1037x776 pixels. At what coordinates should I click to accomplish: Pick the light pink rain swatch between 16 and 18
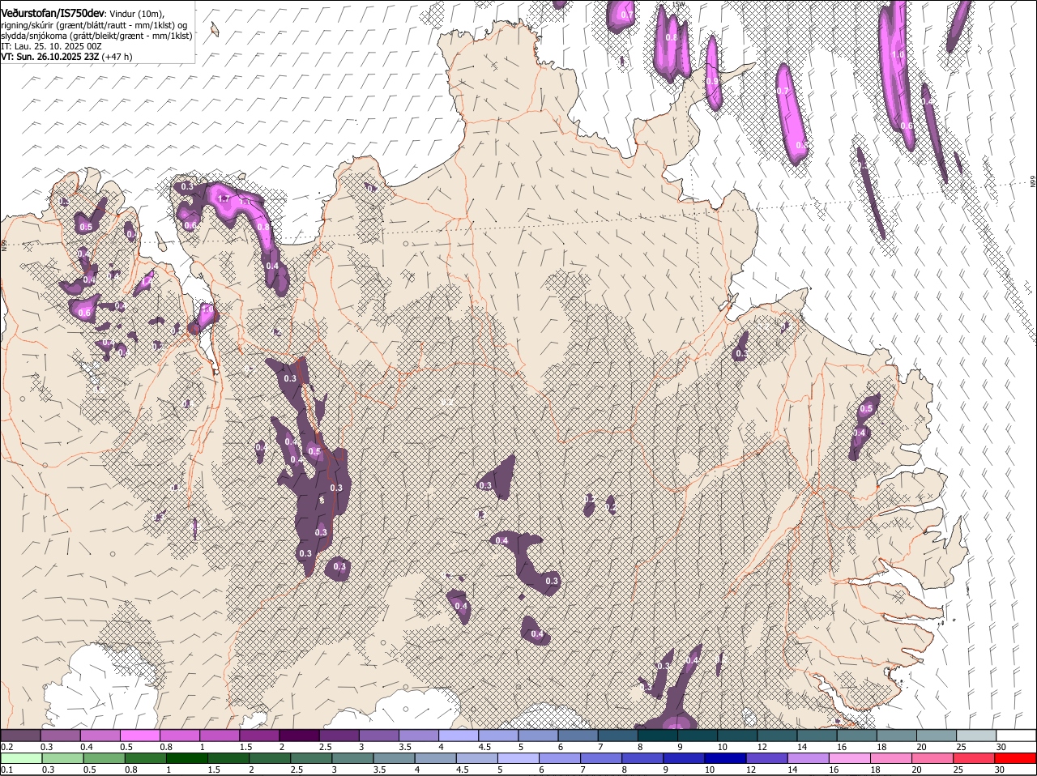(849, 758)
